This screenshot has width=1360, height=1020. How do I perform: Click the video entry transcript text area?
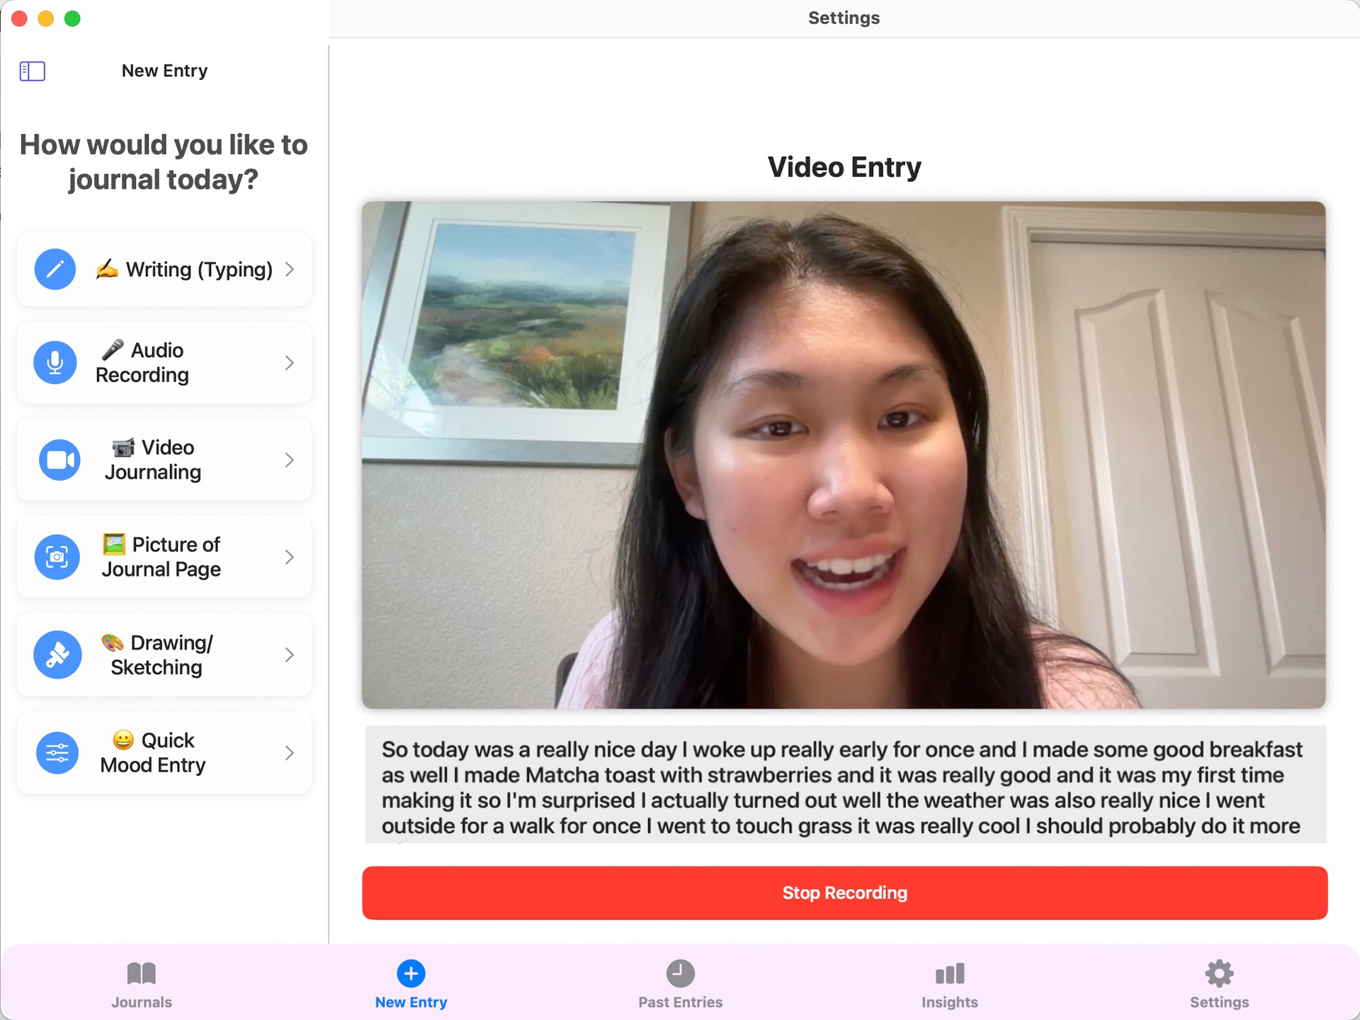pyautogui.click(x=845, y=785)
